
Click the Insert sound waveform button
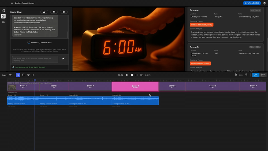click(10, 75)
